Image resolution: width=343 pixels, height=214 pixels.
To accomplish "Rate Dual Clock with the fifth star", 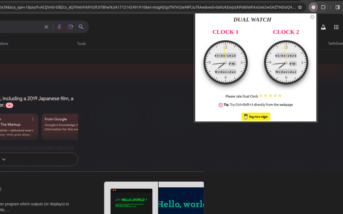I will (279, 95).
